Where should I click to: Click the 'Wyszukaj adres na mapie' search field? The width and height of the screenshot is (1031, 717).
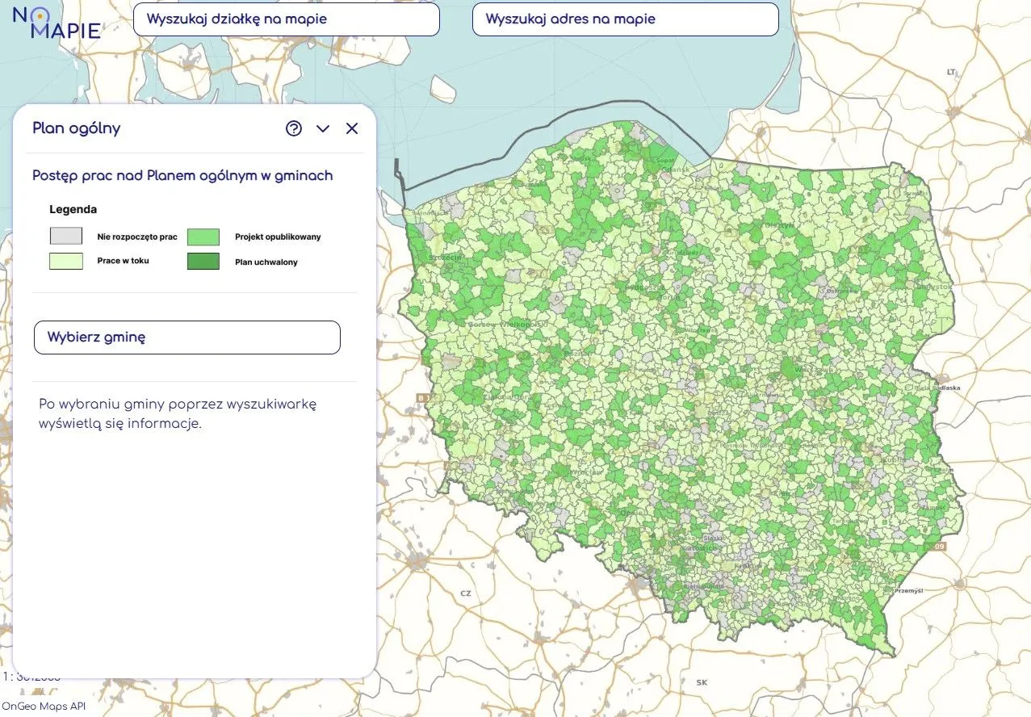pos(625,19)
